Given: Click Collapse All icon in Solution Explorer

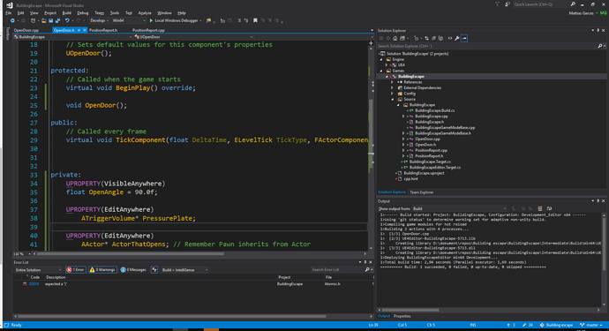Looking at the screenshot, I should coord(433,39).
